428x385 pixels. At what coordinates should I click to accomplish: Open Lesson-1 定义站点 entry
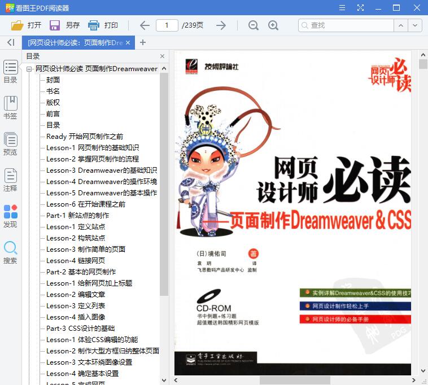pyautogui.click(x=76, y=227)
